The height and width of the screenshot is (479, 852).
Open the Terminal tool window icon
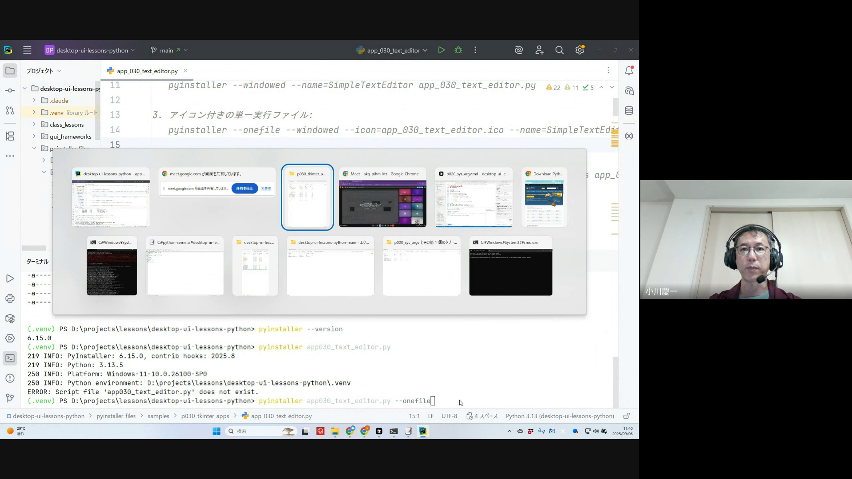tap(10, 358)
